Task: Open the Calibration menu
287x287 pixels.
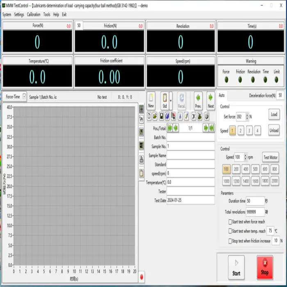Action: 34,14
